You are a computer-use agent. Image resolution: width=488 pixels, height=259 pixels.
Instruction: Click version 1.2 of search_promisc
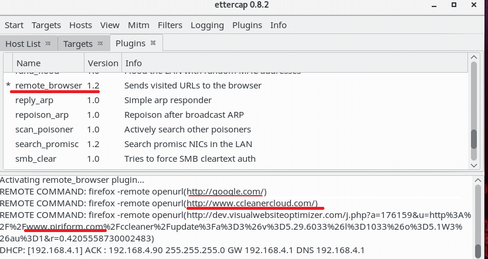[x=93, y=144]
